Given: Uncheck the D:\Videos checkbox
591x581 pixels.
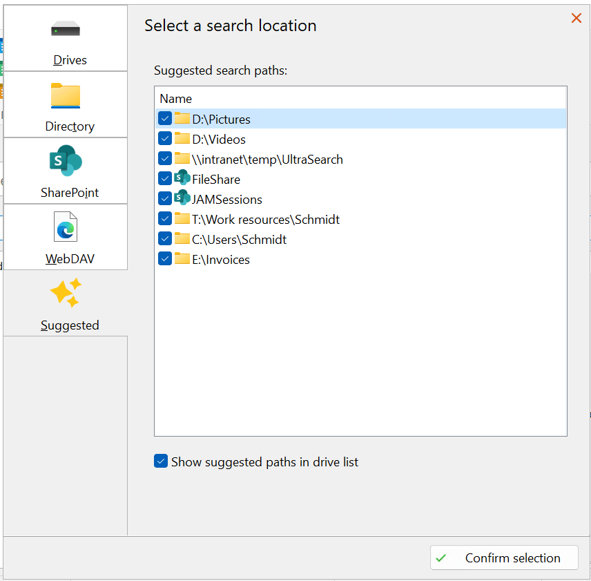Looking at the screenshot, I should tap(165, 139).
